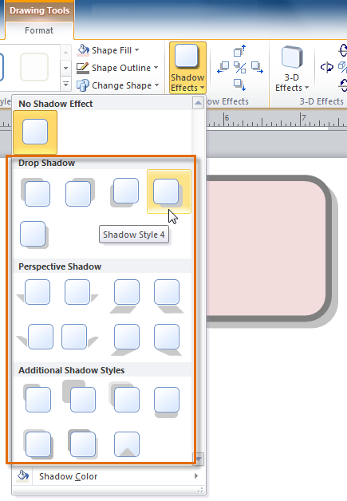Apply the third Drop Shadow style

click(x=124, y=192)
